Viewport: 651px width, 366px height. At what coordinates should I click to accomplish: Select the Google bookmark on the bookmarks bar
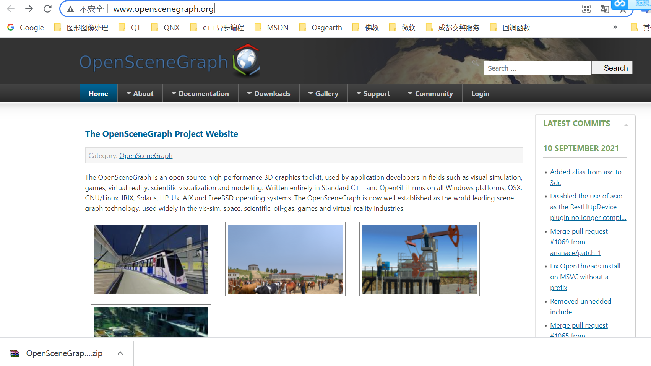[25, 27]
